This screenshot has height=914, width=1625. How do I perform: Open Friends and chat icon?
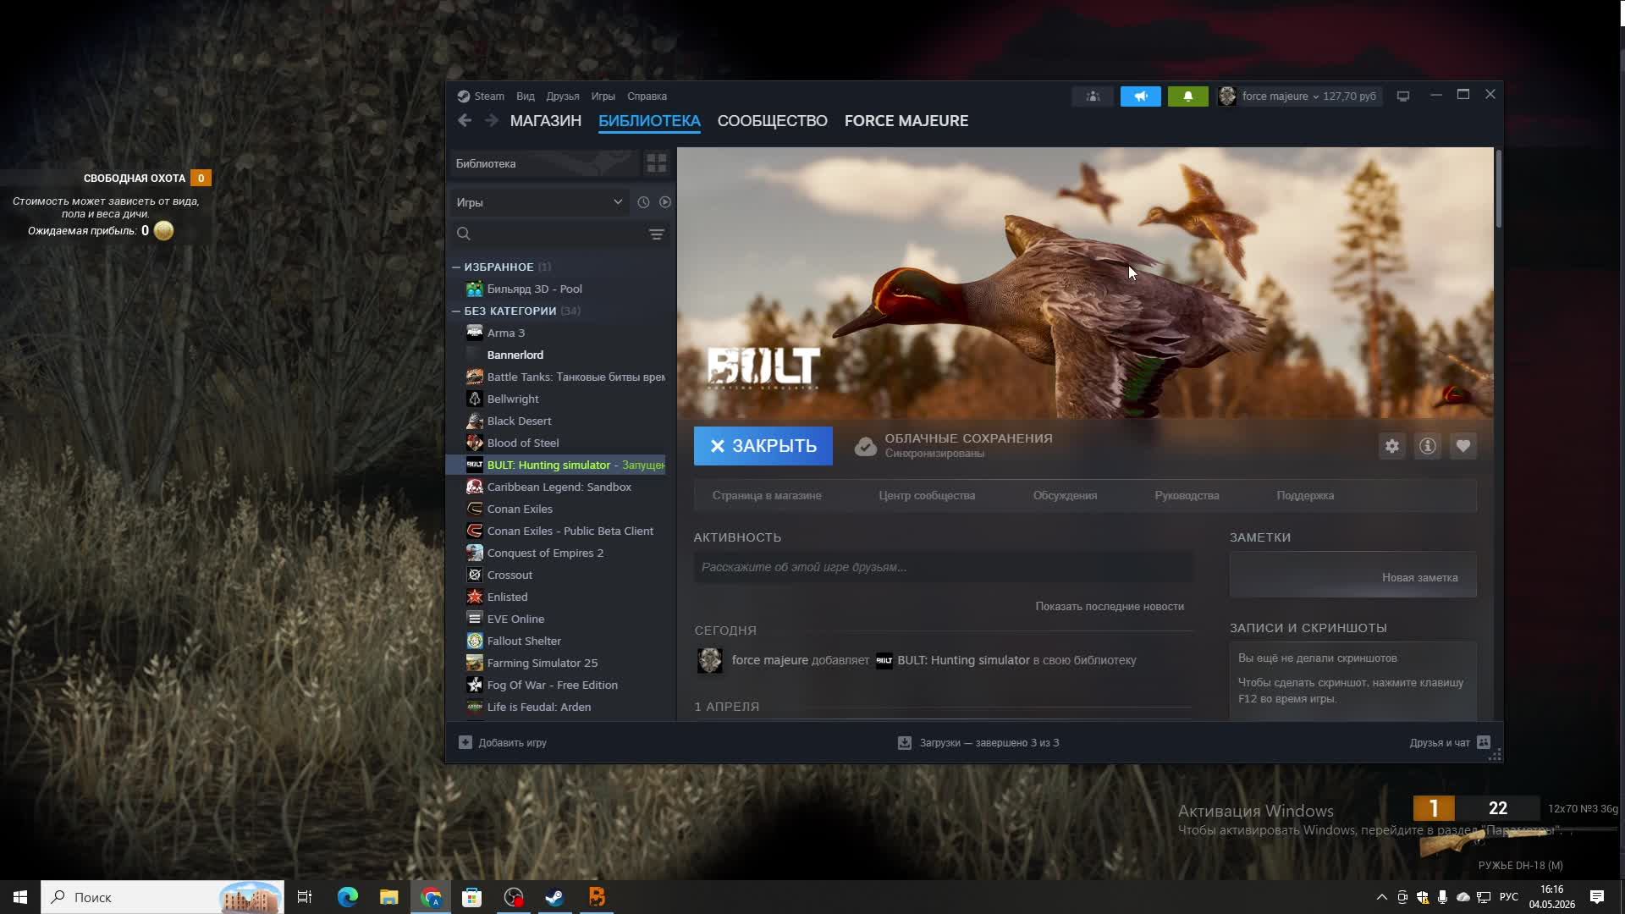[x=1483, y=742]
